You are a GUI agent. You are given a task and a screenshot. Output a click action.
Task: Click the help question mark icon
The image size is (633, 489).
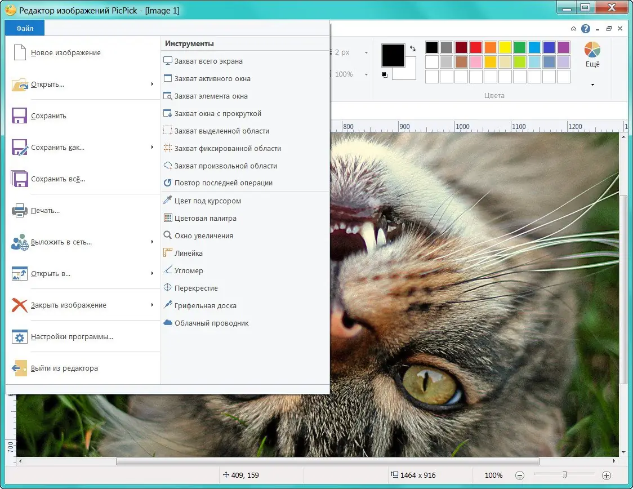tap(585, 29)
